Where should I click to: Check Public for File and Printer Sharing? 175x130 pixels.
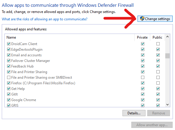tap(158, 72)
